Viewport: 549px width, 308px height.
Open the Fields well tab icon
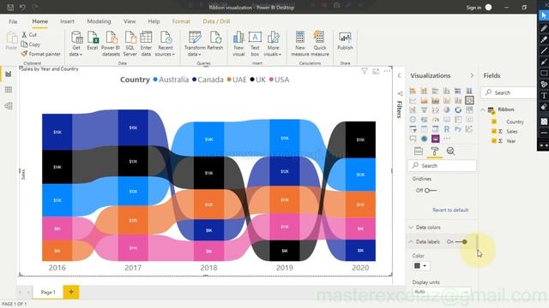pyautogui.click(x=419, y=151)
